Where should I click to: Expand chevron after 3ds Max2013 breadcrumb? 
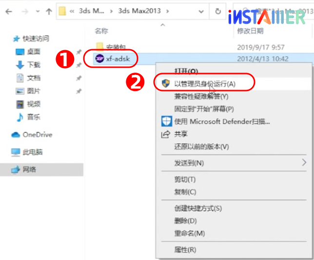tap(167, 11)
